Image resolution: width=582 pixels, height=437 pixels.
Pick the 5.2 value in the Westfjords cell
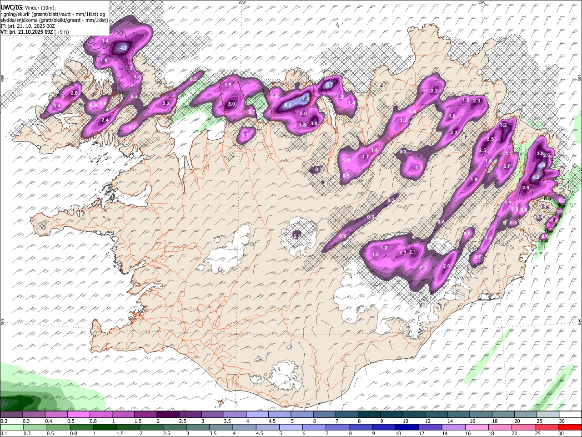(x=123, y=47)
